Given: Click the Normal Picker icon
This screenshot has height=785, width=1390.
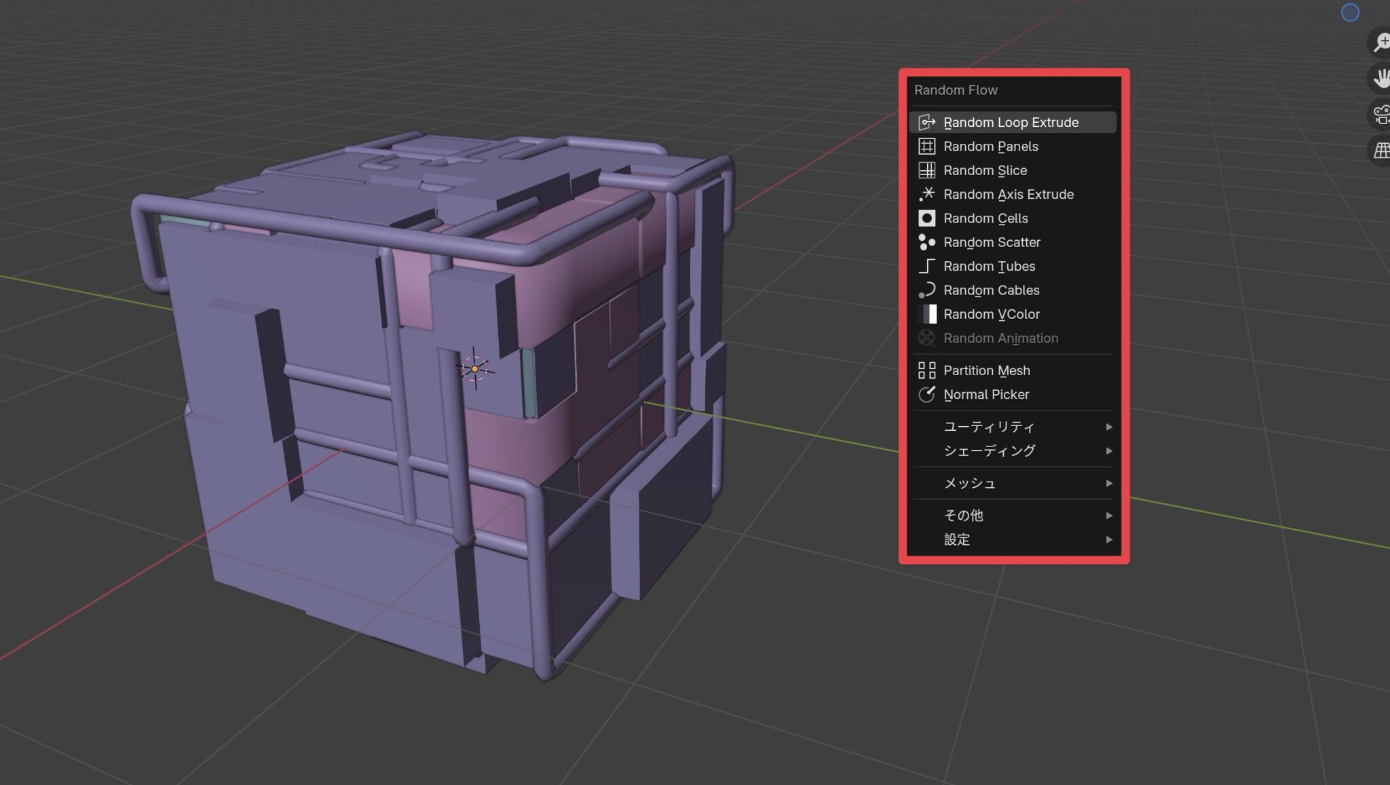Looking at the screenshot, I should 926,394.
